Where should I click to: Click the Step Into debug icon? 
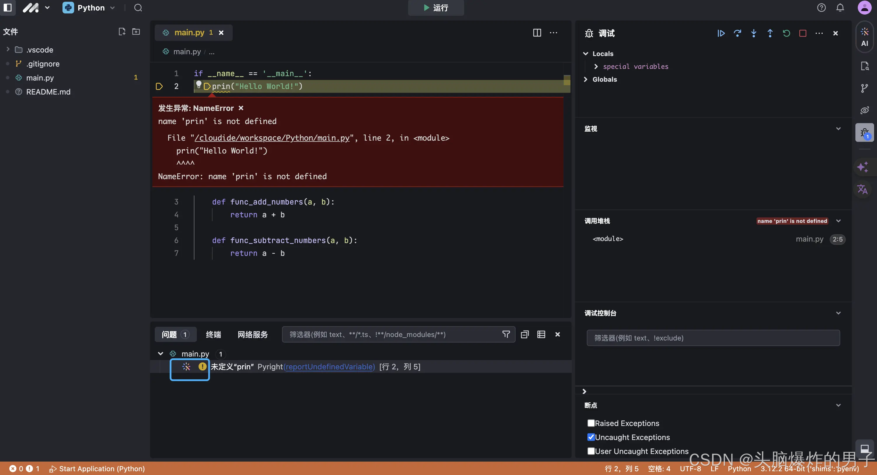pos(754,33)
